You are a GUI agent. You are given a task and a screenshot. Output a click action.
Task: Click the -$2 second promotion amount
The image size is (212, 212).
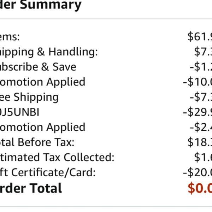point(201,127)
